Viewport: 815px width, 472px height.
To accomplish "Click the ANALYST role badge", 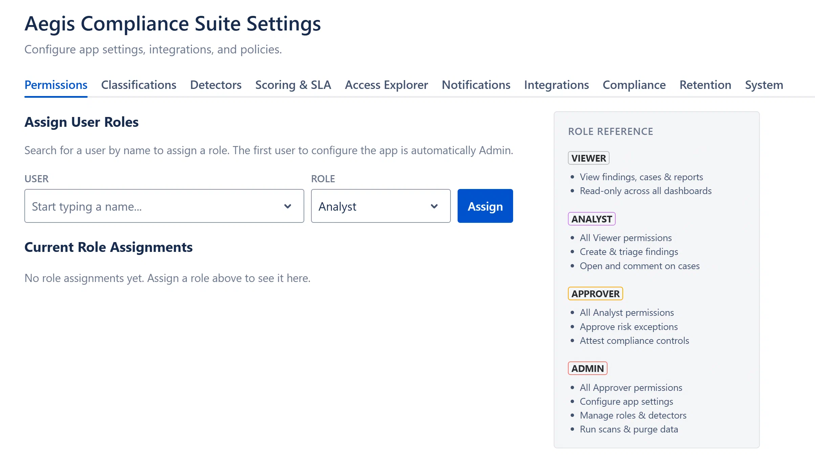I will 592,219.
